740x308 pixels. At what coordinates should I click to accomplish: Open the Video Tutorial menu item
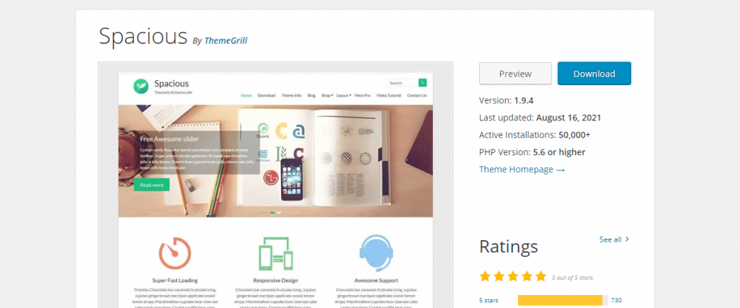388,95
